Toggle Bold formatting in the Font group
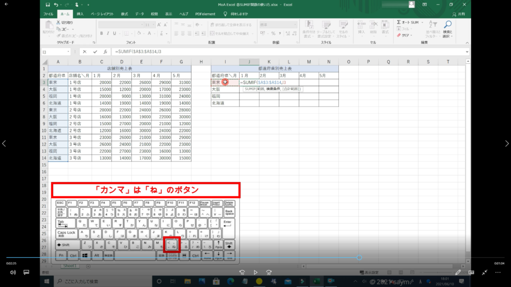The image size is (511, 287). (x=101, y=33)
